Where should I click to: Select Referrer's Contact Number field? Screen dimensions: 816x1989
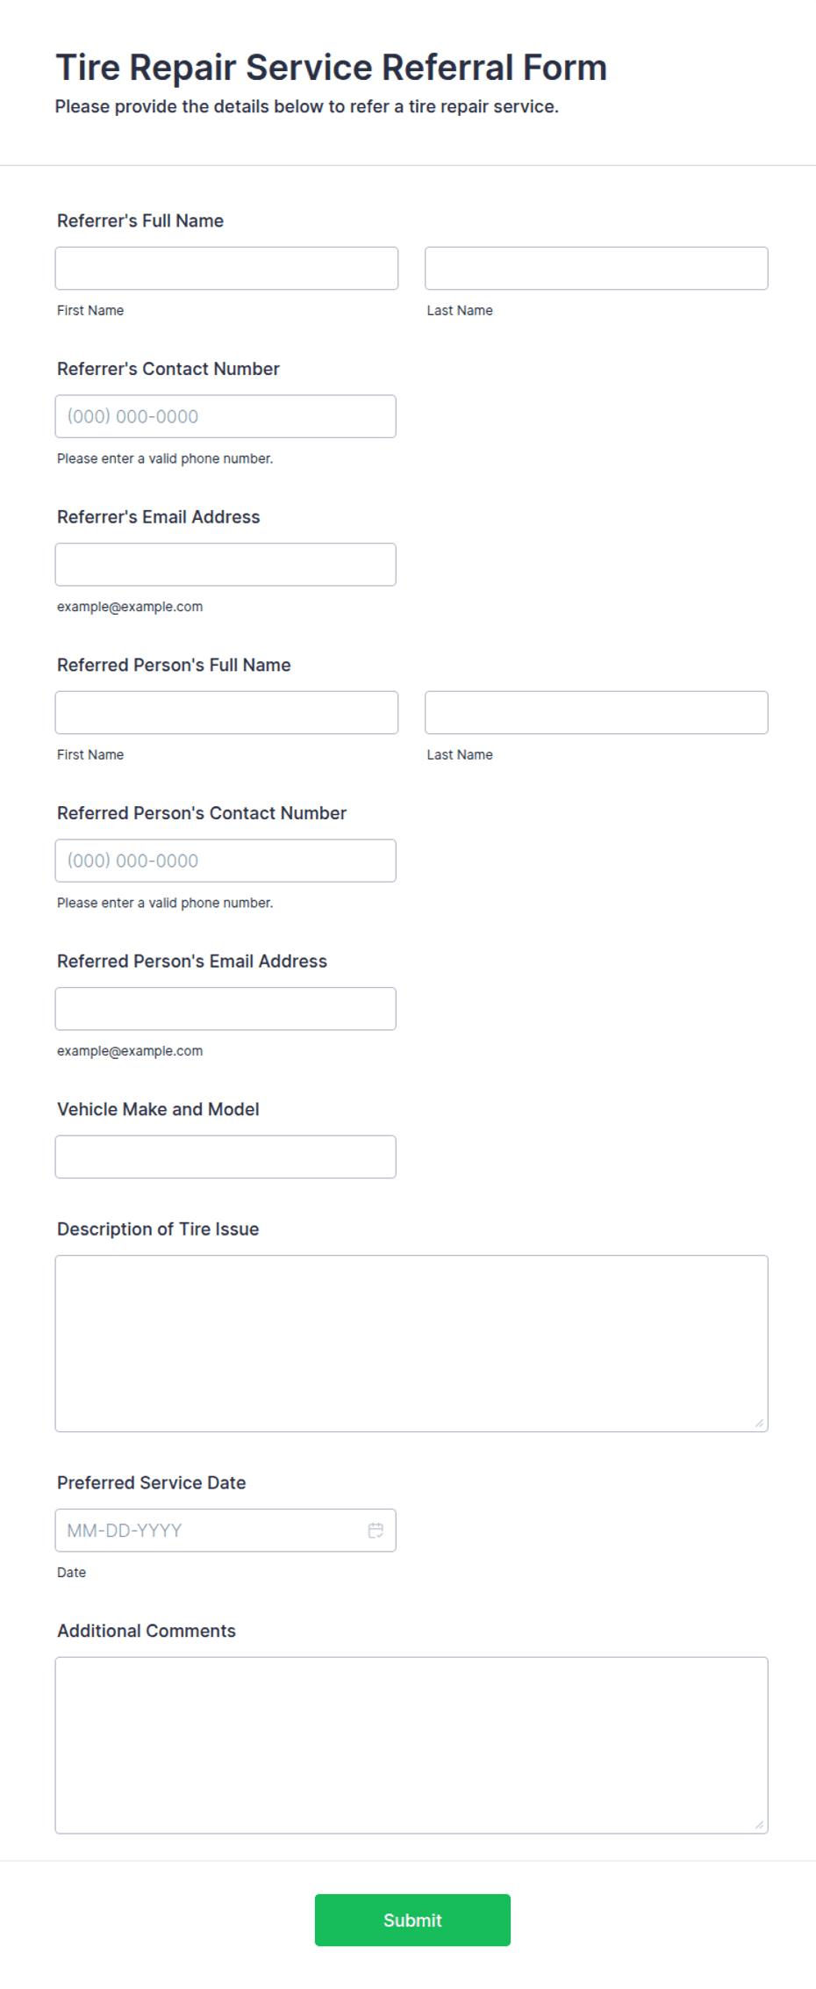click(x=225, y=416)
